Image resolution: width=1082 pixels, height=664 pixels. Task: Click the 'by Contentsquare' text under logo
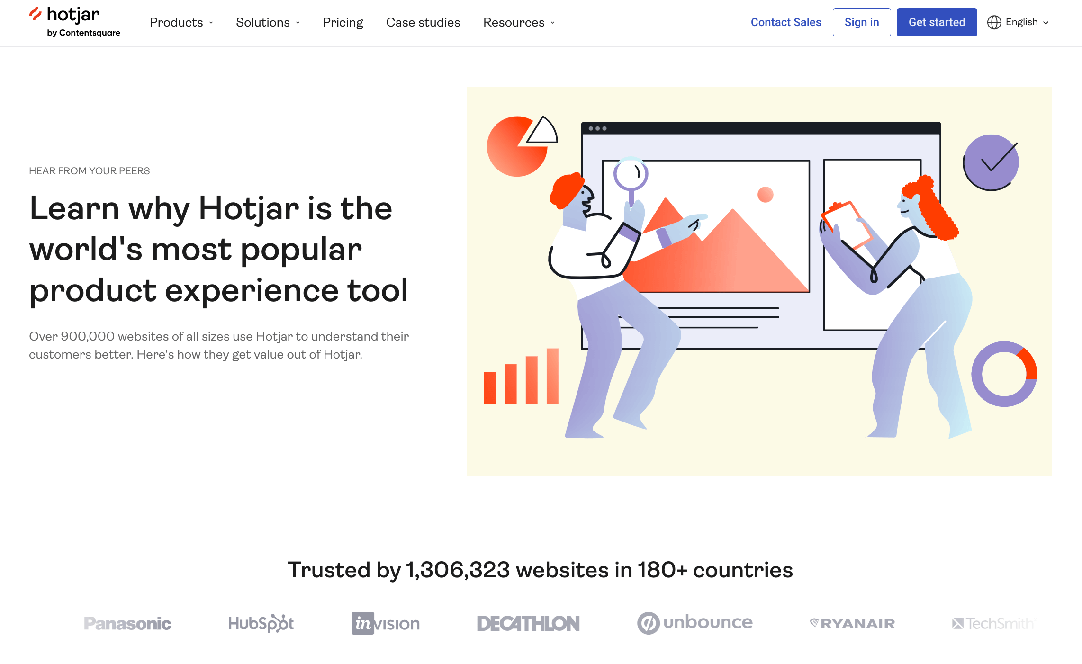pos(84,33)
